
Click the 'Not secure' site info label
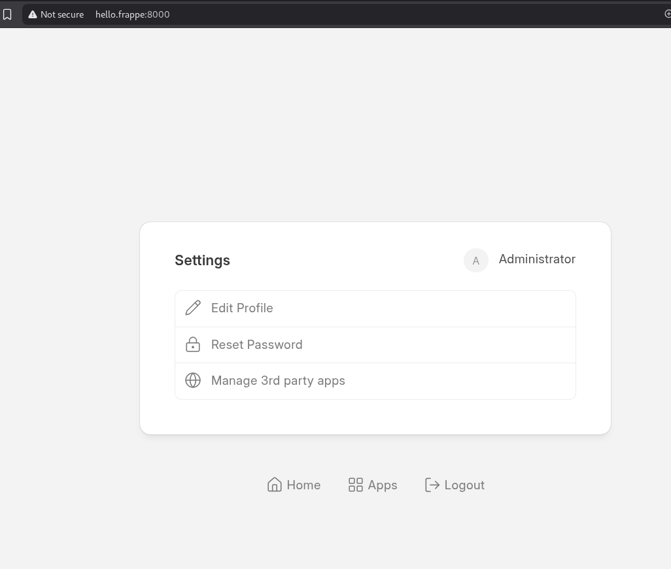62,14
